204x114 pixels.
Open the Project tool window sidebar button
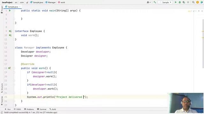[2, 9]
